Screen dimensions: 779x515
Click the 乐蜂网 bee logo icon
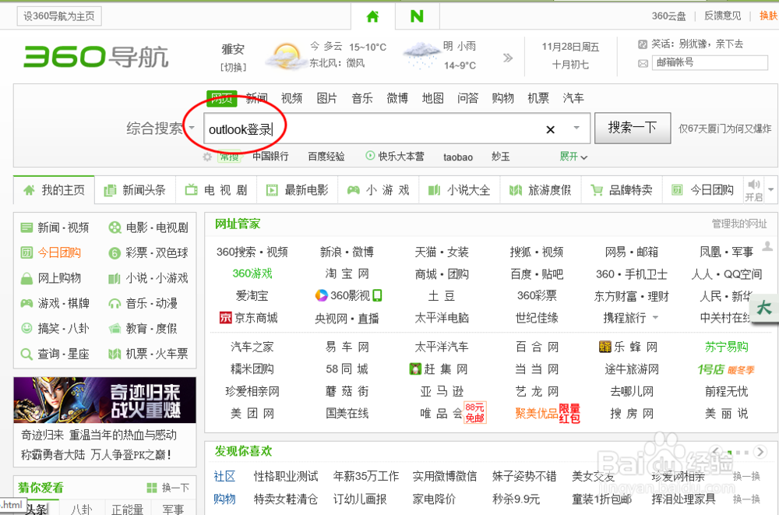point(605,347)
